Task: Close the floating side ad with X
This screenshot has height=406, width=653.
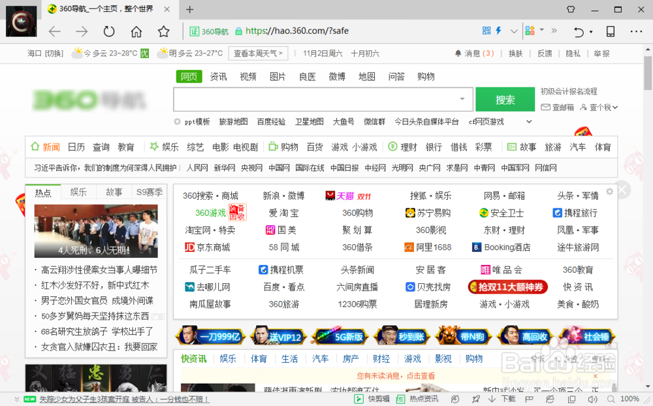Action: [x=622, y=191]
